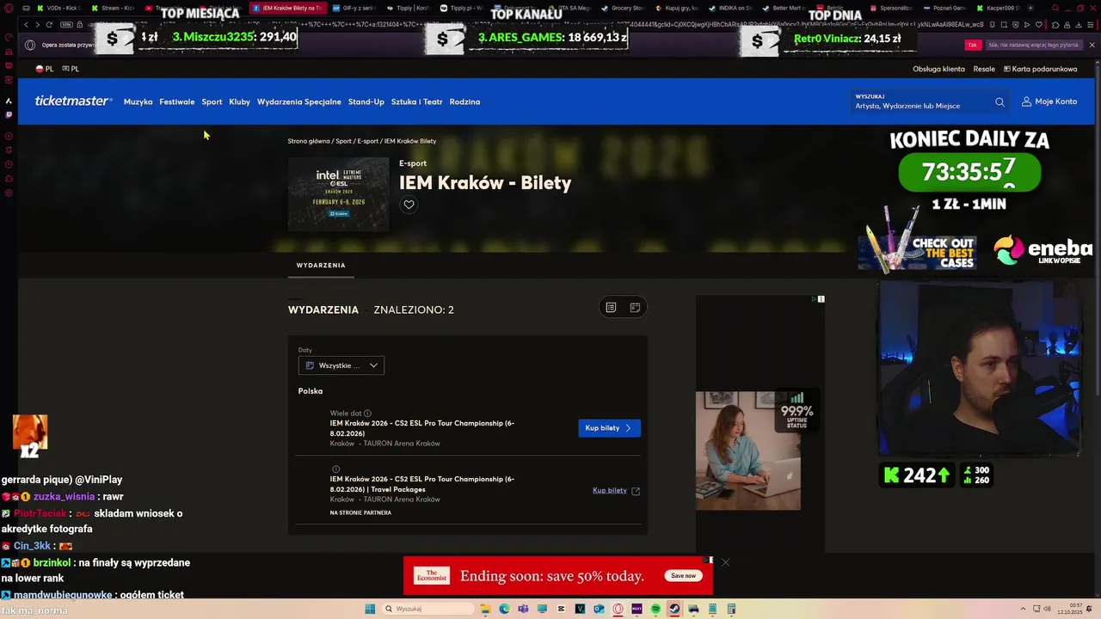Click the info icon next to Wiele dat
This screenshot has height=619, width=1101.
(x=367, y=414)
